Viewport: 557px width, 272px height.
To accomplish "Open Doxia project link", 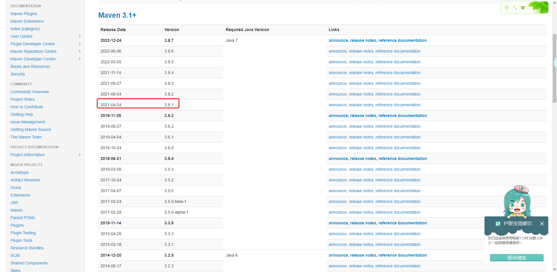I will (16, 188).
